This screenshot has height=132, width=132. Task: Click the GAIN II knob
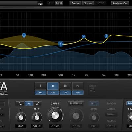click(55, 115)
